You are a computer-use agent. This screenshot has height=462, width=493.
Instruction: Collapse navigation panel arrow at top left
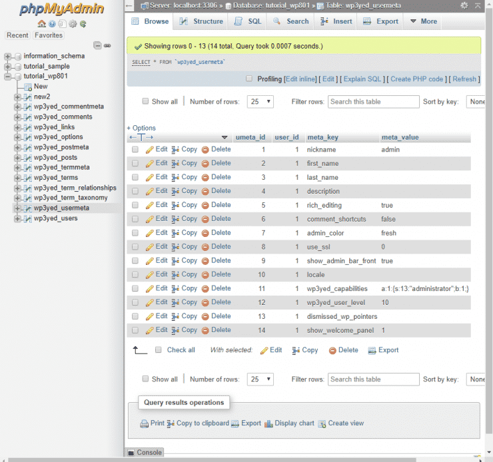pos(129,5)
